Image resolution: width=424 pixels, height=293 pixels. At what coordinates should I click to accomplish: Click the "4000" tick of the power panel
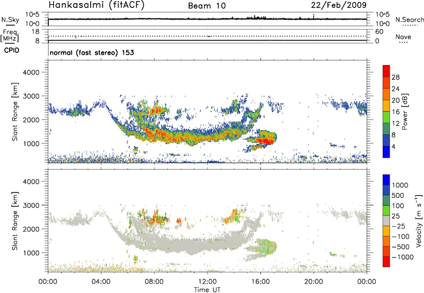point(31,72)
